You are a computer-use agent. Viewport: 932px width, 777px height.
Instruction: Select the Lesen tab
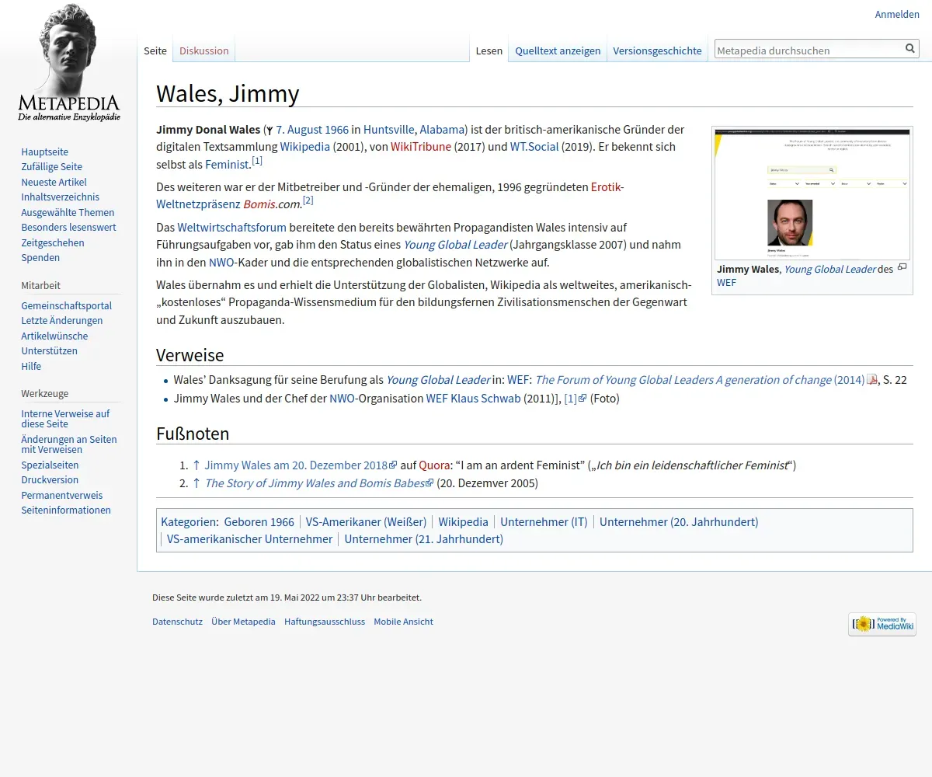coord(489,51)
